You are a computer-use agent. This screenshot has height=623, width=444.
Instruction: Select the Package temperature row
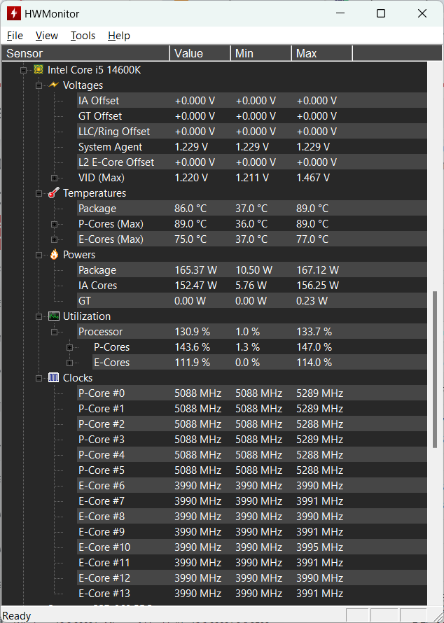click(x=97, y=209)
